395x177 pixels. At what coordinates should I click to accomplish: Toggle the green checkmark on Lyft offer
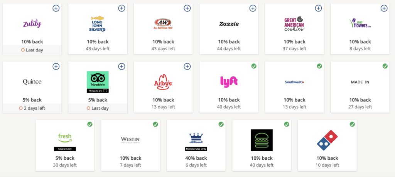253,66
